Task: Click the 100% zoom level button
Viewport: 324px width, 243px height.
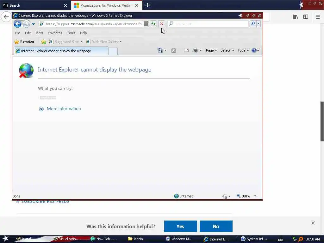Action: point(244,196)
